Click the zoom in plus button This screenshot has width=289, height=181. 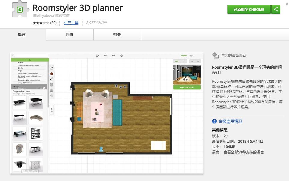(x=198, y=61)
